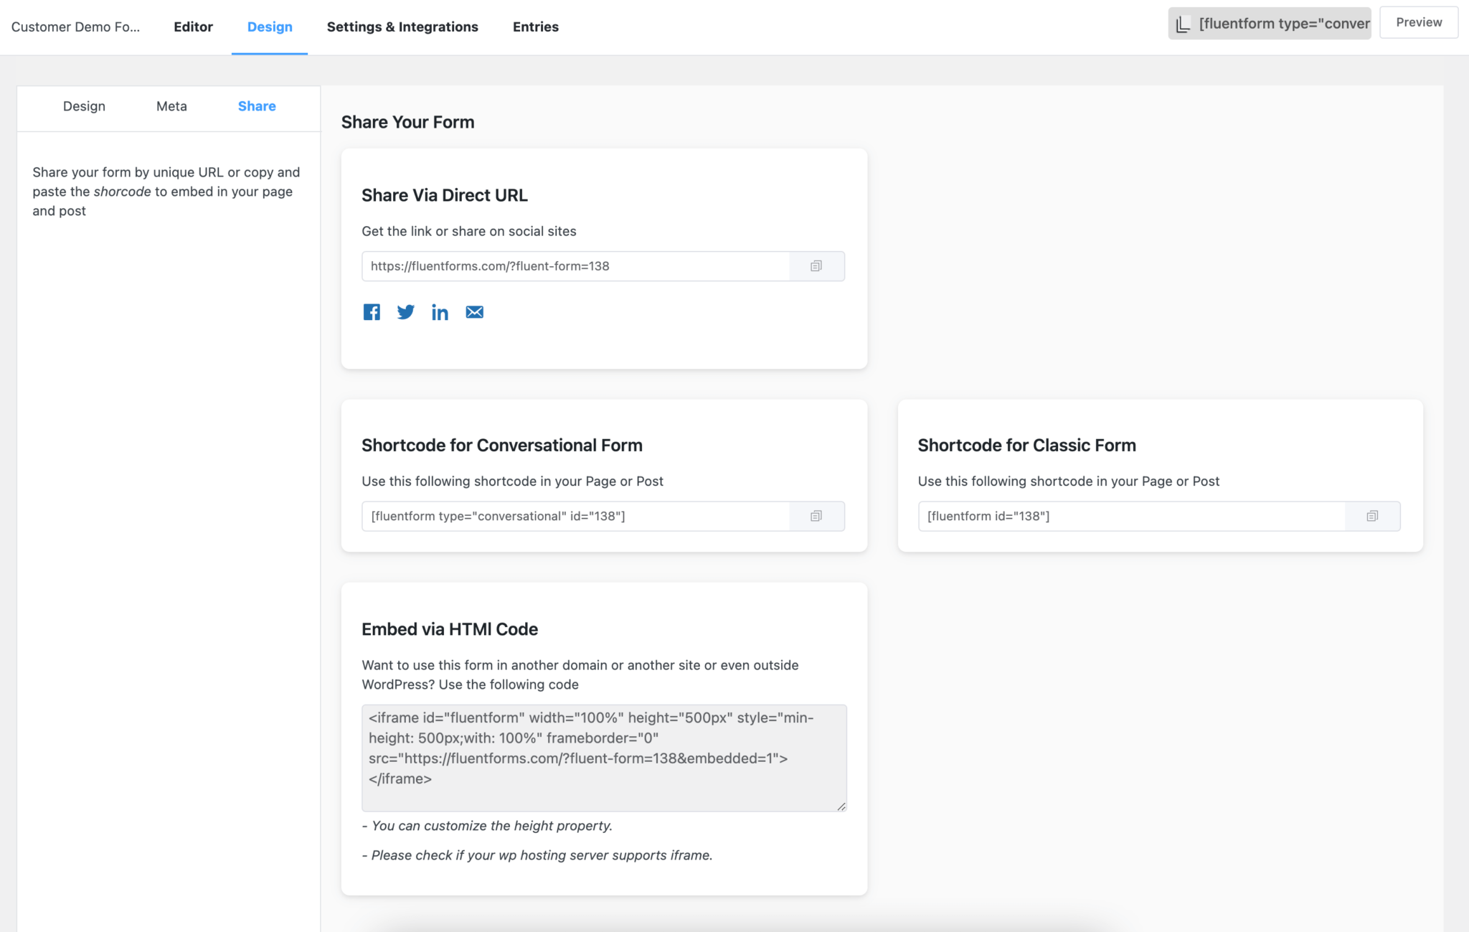Image resolution: width=1469 pixels, height=932 pixels.
Task: Click the Share sub-tab
Action: click(256, 105)
